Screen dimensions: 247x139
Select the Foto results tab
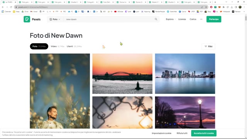click(39, 46)
